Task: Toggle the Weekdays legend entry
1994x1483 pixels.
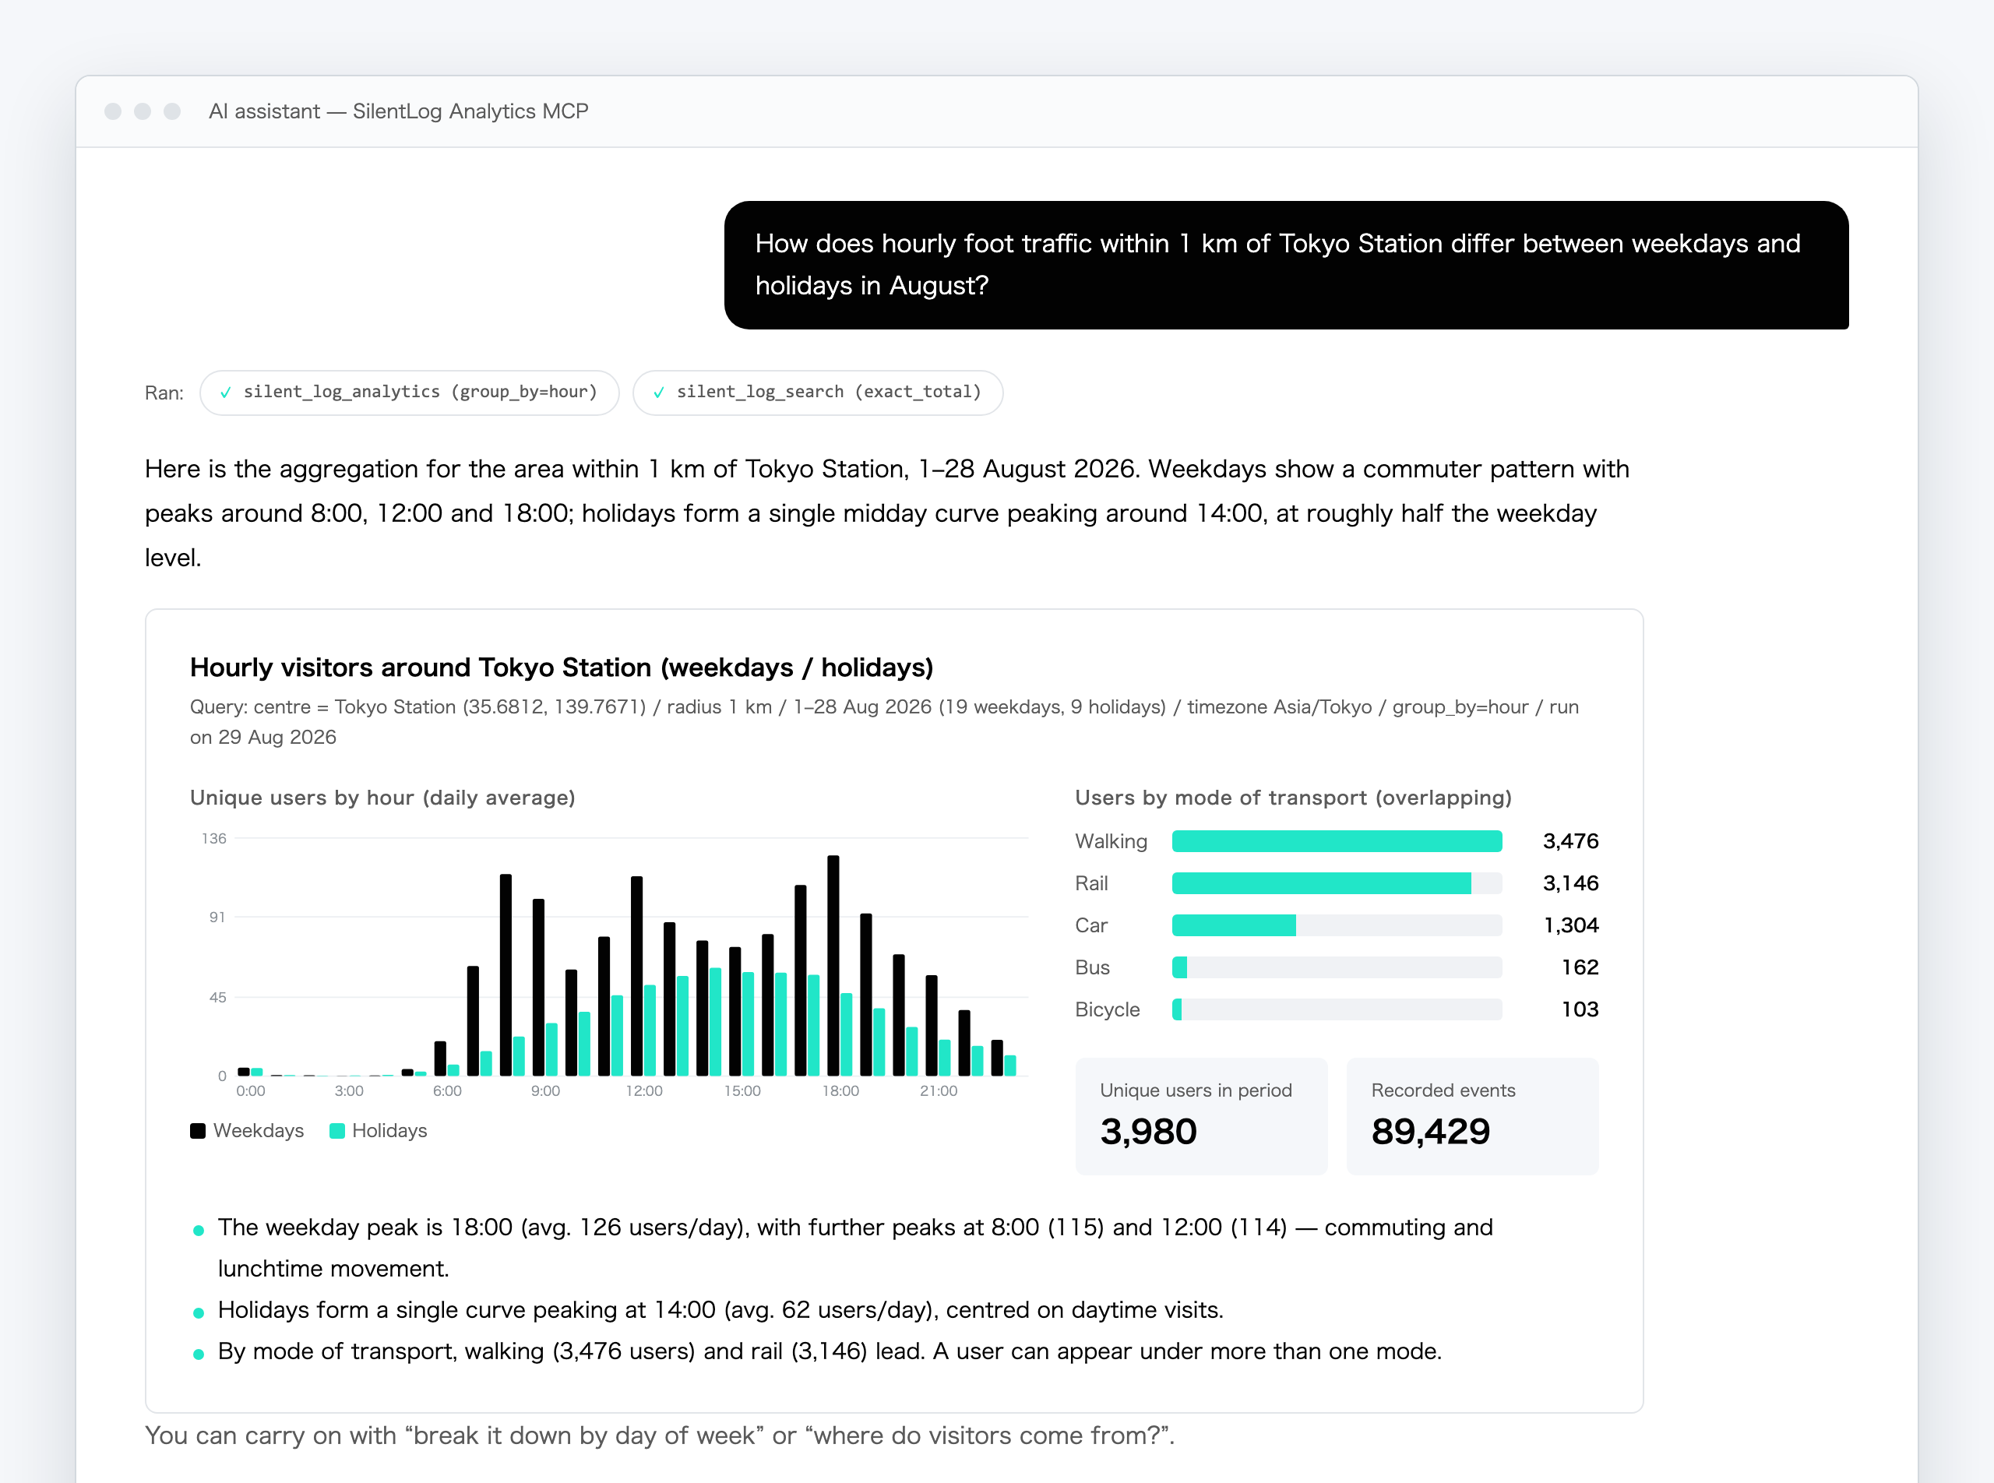Action: click(x=247, y=1130)
